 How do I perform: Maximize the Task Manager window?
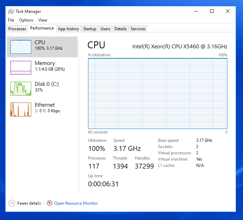[212, 11]
